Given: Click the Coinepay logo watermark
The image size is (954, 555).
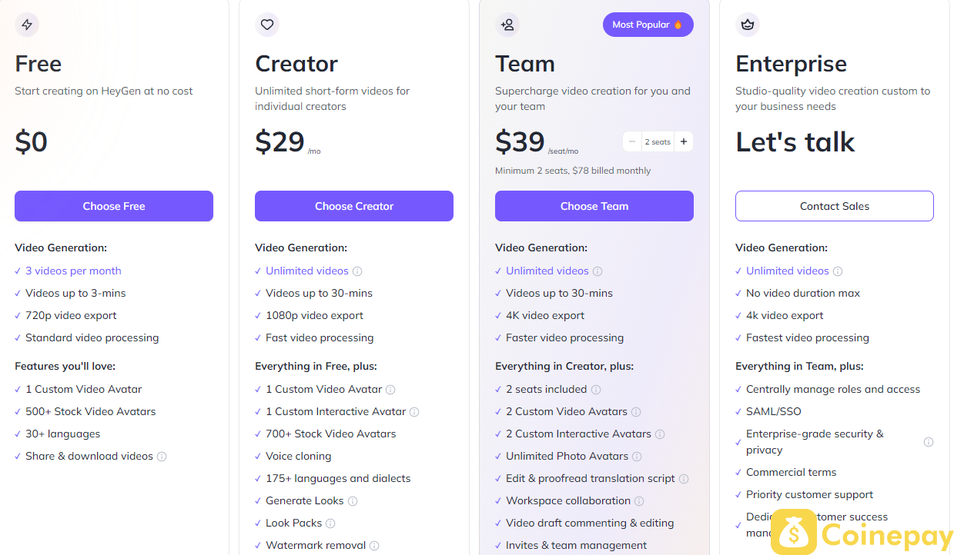Looking at the screenshot, I should (x=862, y=532).
